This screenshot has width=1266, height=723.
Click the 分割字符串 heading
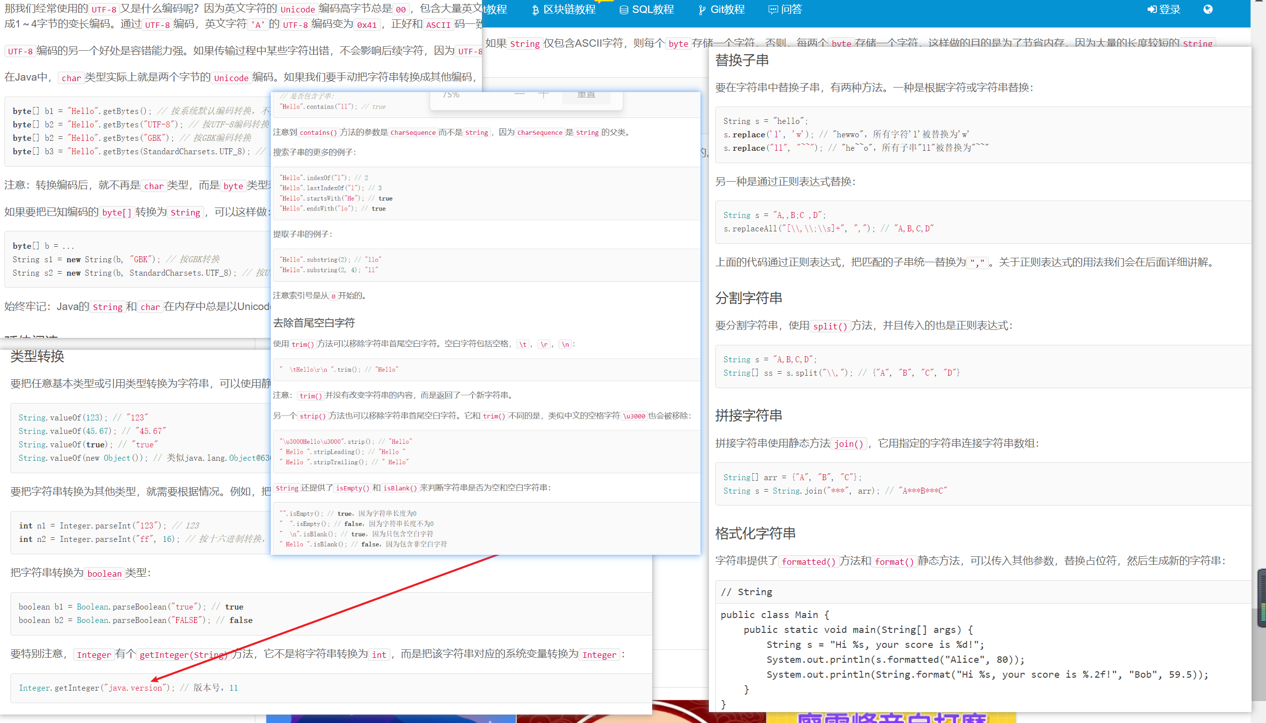click(749, 298)
